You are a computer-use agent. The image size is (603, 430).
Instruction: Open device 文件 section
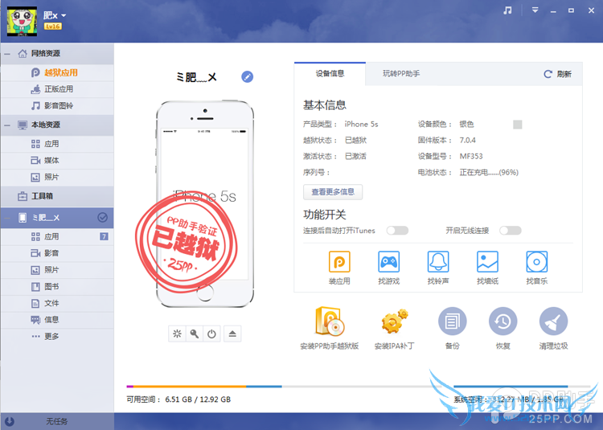(57, 303)
